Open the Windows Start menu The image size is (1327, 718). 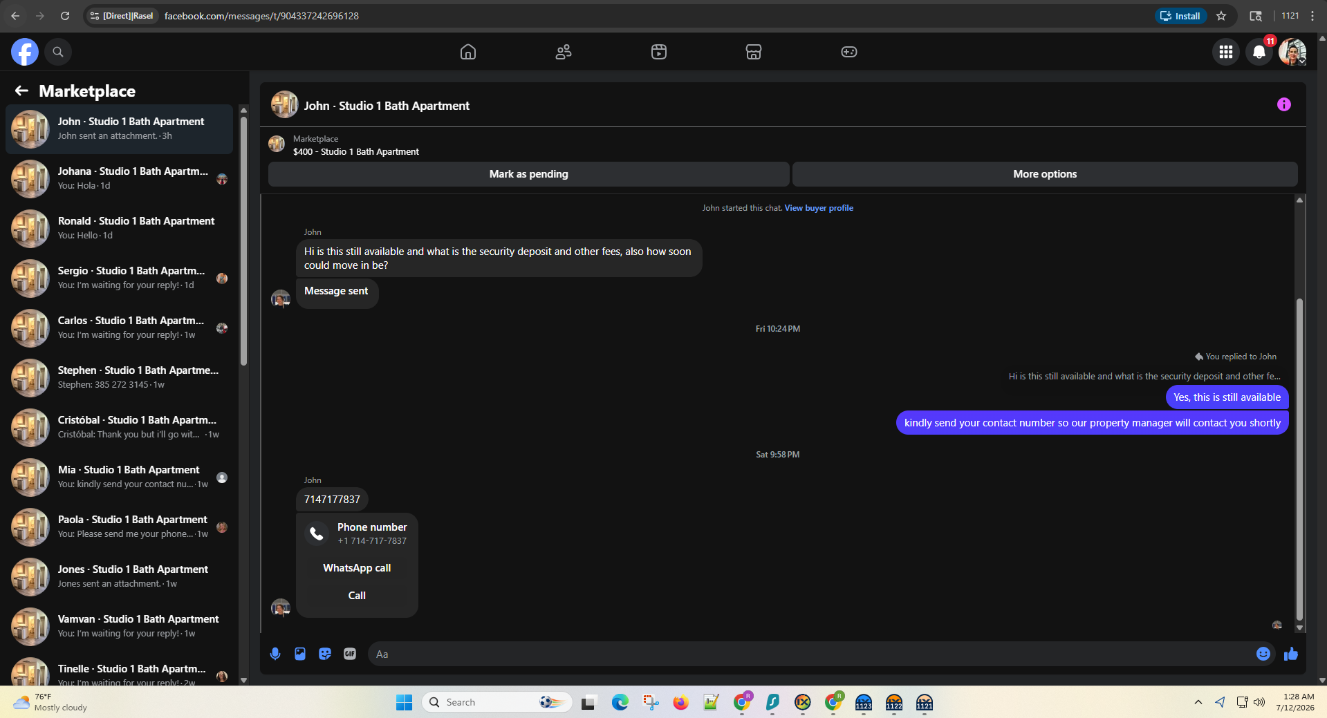coord(404,702)
